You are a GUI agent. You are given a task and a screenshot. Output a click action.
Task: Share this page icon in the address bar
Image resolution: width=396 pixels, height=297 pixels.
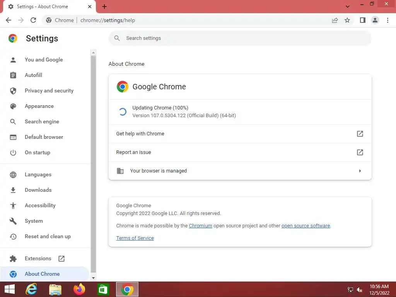pyautogui.click(x=335, y=20)
